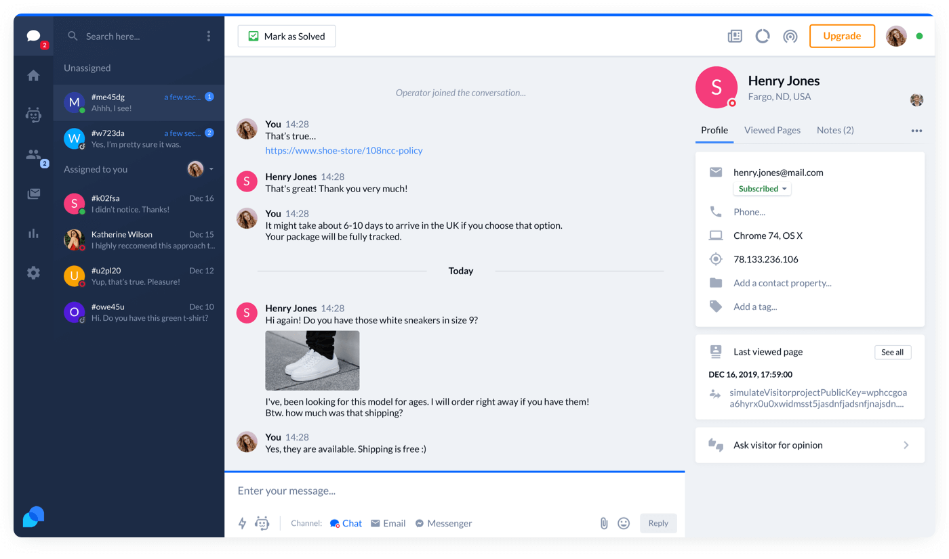The width and height of the screenshot is (949, 559).
Task: Switch to the Viewed Pages tab
Action: pyautogui.click(x=772, y=130)
